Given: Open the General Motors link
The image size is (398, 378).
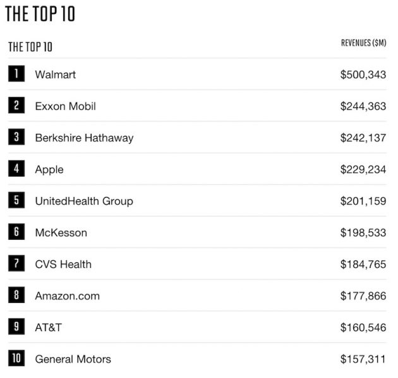Looking at the screenshot, I should click(x=73, y=359).
